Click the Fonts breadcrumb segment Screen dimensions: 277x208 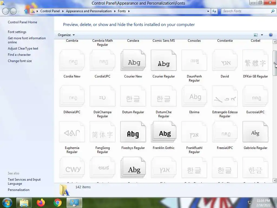(122, 11)
